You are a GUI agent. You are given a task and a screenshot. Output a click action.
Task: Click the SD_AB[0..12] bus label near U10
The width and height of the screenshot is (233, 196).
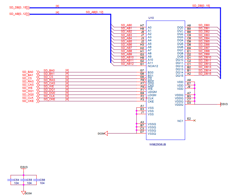click(94, 12)
